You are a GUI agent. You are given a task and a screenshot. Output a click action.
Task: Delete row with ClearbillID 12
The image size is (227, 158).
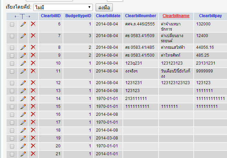point(33,83)
